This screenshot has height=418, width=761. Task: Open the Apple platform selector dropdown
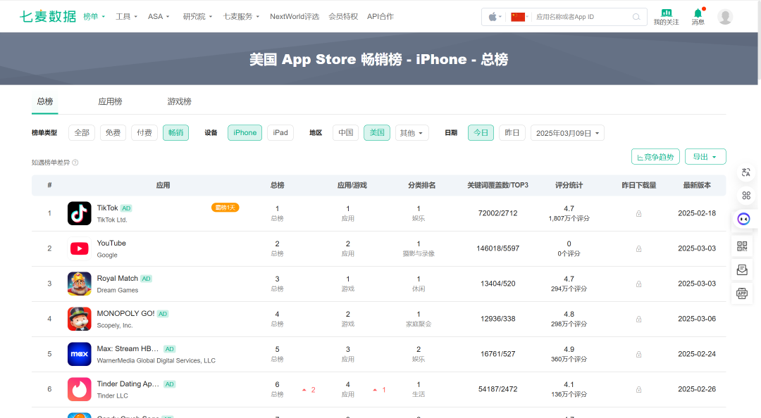coord(495,17)
